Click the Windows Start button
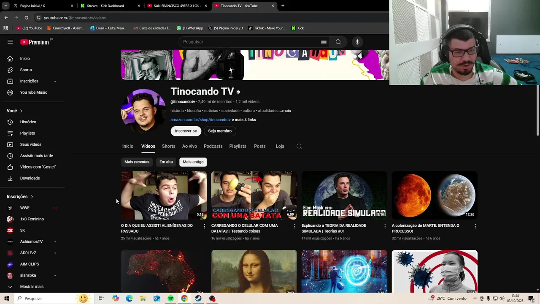This screenshot has width=540, height=304. pyautogui.click(x=6, y=299)
